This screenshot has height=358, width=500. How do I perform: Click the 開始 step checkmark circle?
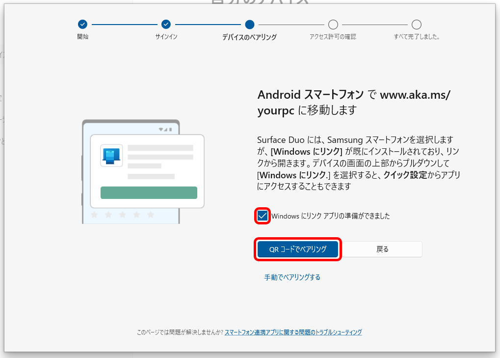(82, 24)
